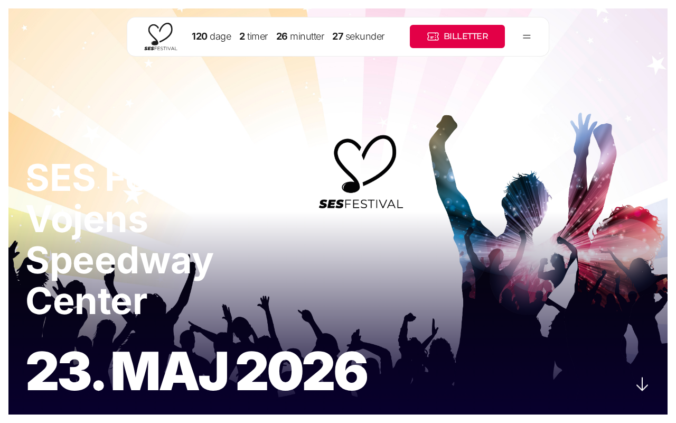Click the downward arrow at bottom right
The height and width of the screenshot is (423, 676).
click(x=642, y=384)
